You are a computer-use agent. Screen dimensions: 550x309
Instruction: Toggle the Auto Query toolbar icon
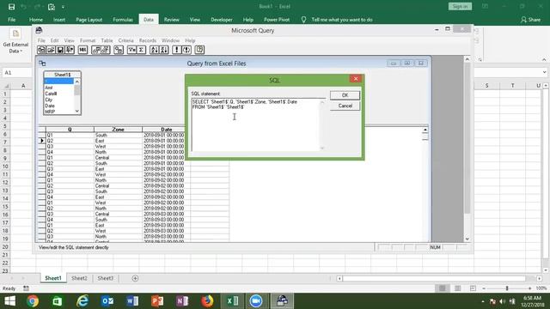(186, 50)
